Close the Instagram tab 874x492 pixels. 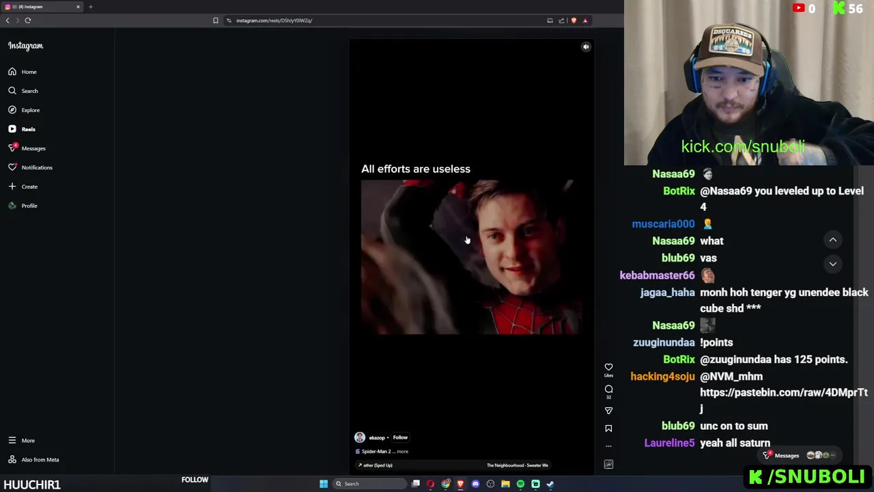coord(78,7)
